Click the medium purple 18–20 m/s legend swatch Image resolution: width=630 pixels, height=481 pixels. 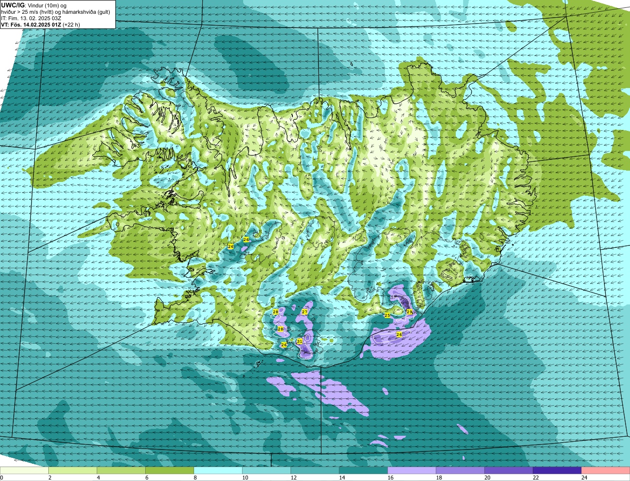[460, 471]
